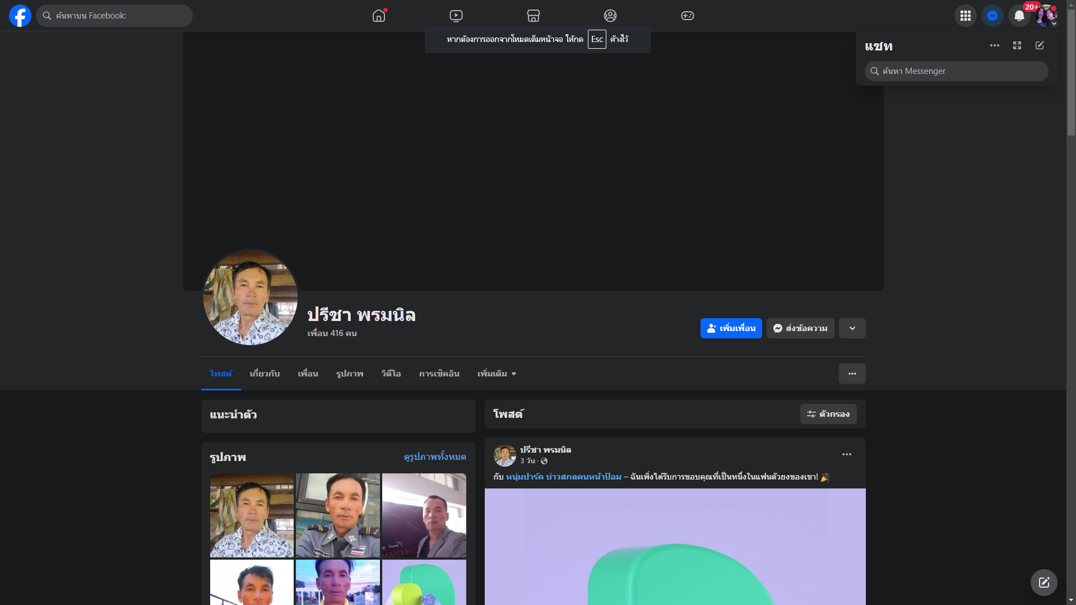Image resolution: width=1076 pixels, height=605 pixels.
Task: Open the Marketplace icon
Action: [534, 16]
